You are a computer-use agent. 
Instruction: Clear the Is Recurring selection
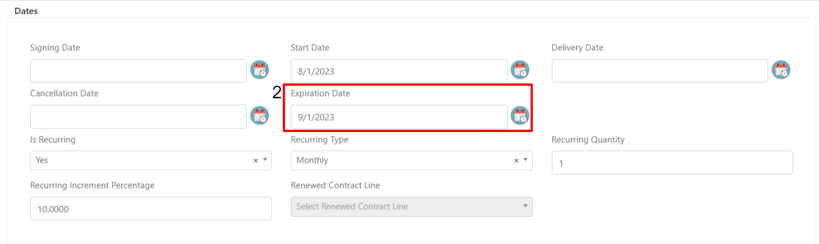256,161
